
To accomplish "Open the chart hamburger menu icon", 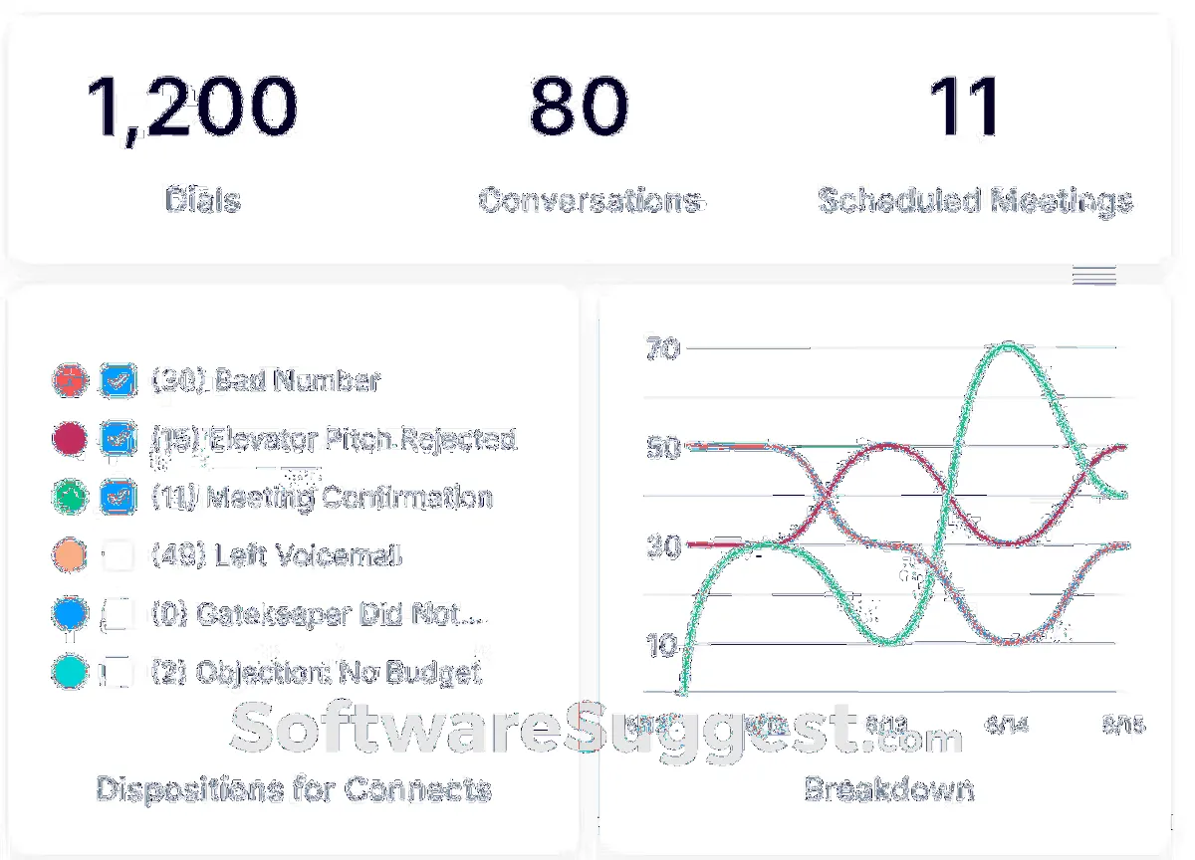I will point(1093,276).
